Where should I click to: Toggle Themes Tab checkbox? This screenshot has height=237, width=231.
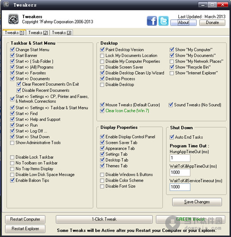[102, 166]
